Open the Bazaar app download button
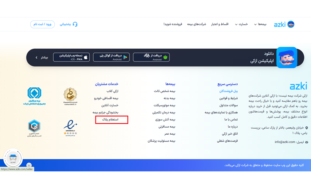This screenshot has width=311, height=187. 151,57
